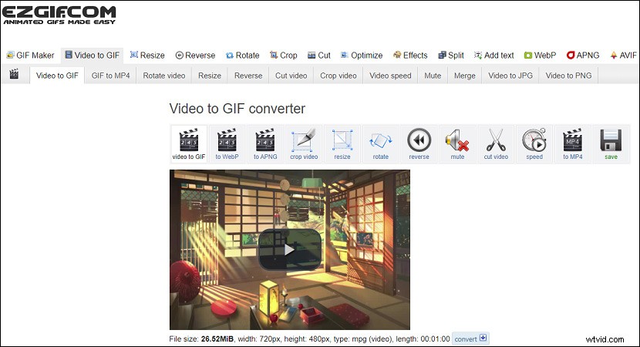This screenshot has width=640, height=347.
Task: Open the resize tool icon
Action: click(x=342, y=144)
